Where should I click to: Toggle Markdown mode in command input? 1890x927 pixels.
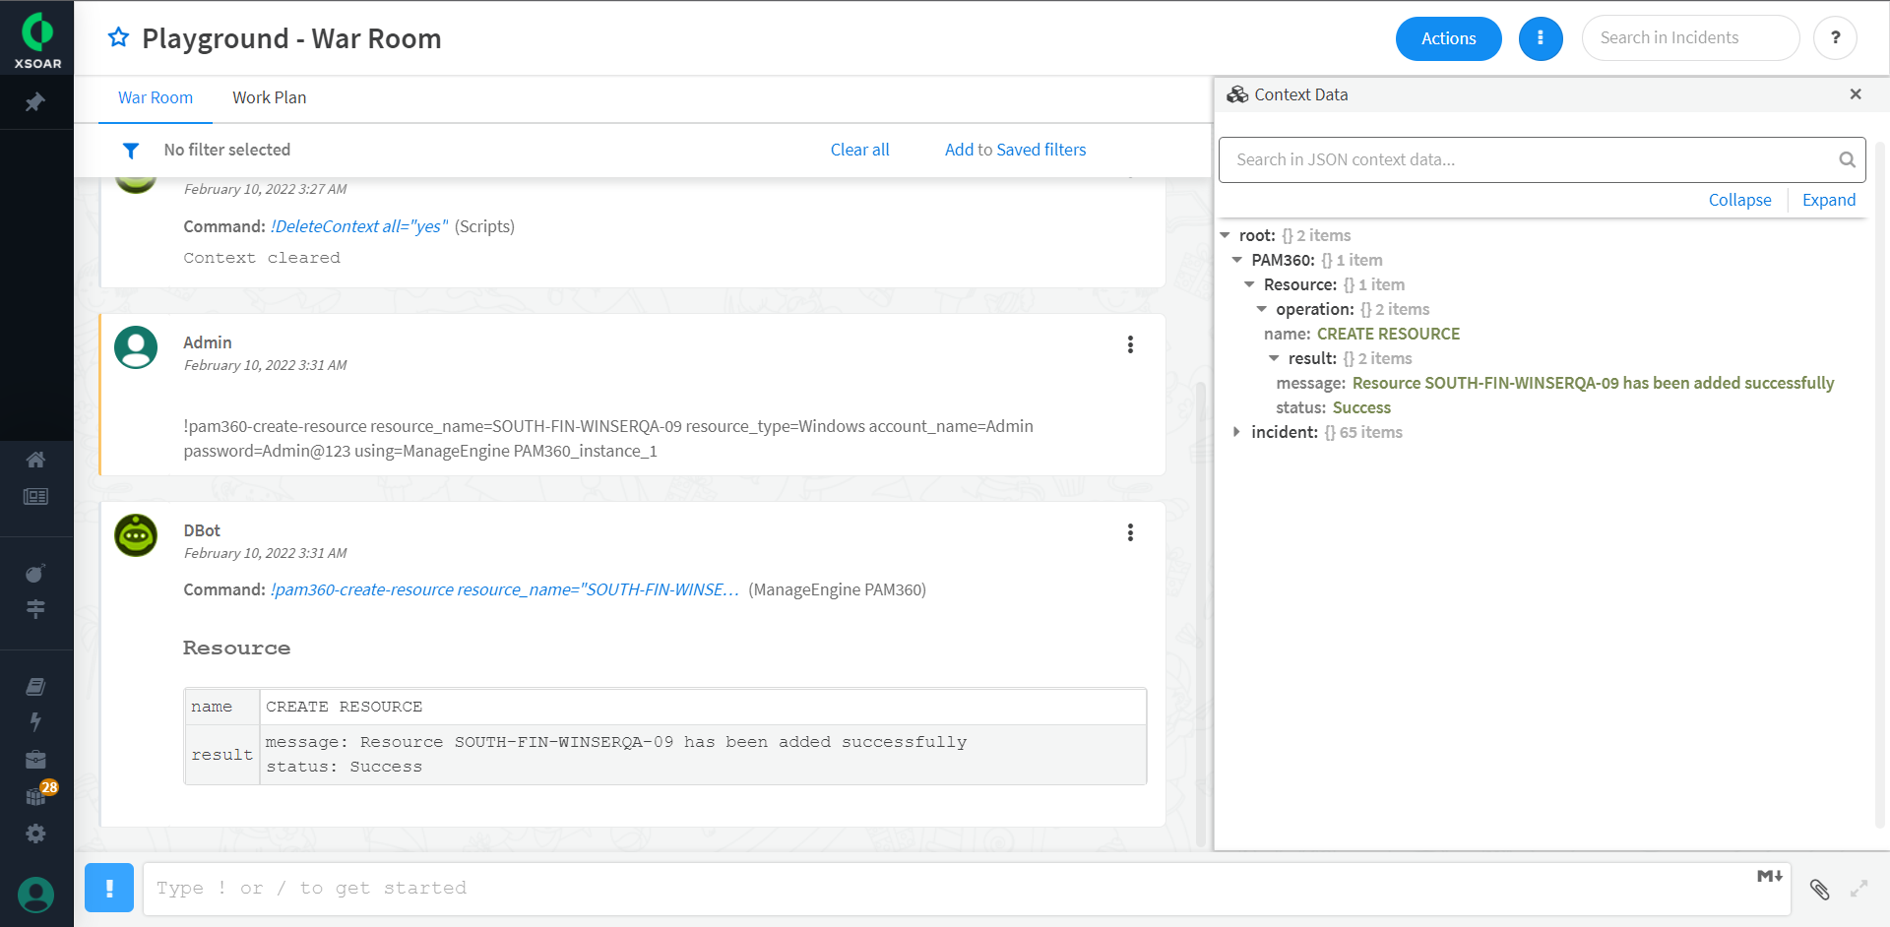(1769, 876)
